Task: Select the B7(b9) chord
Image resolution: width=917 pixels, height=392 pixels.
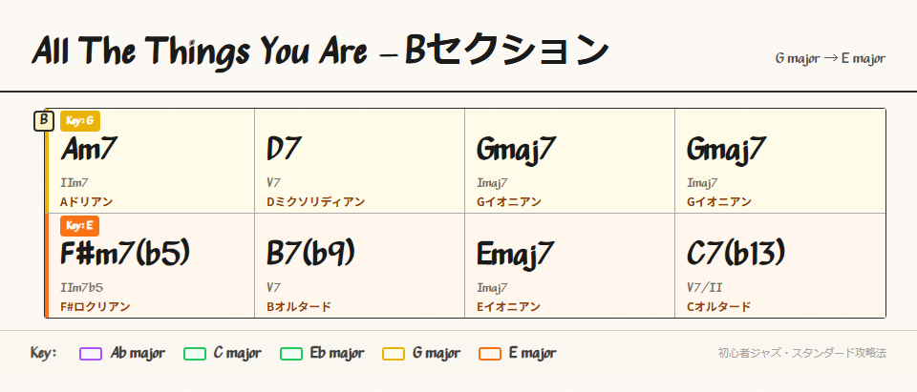Action: pyautogui.click(x=310, y=254)
